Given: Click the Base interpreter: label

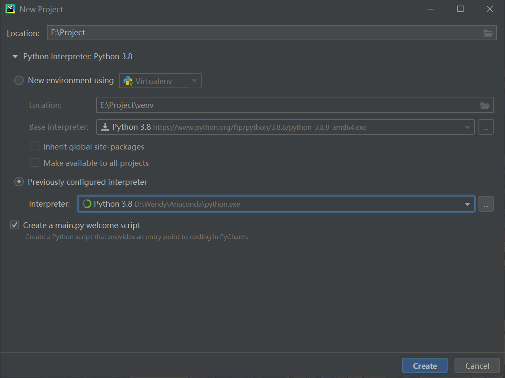Looking at the screenshot, I should [x=59, y=127].
